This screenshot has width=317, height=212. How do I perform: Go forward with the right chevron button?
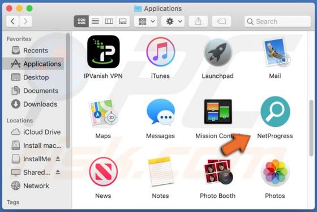pyautogui.click(x=25, y=21)
